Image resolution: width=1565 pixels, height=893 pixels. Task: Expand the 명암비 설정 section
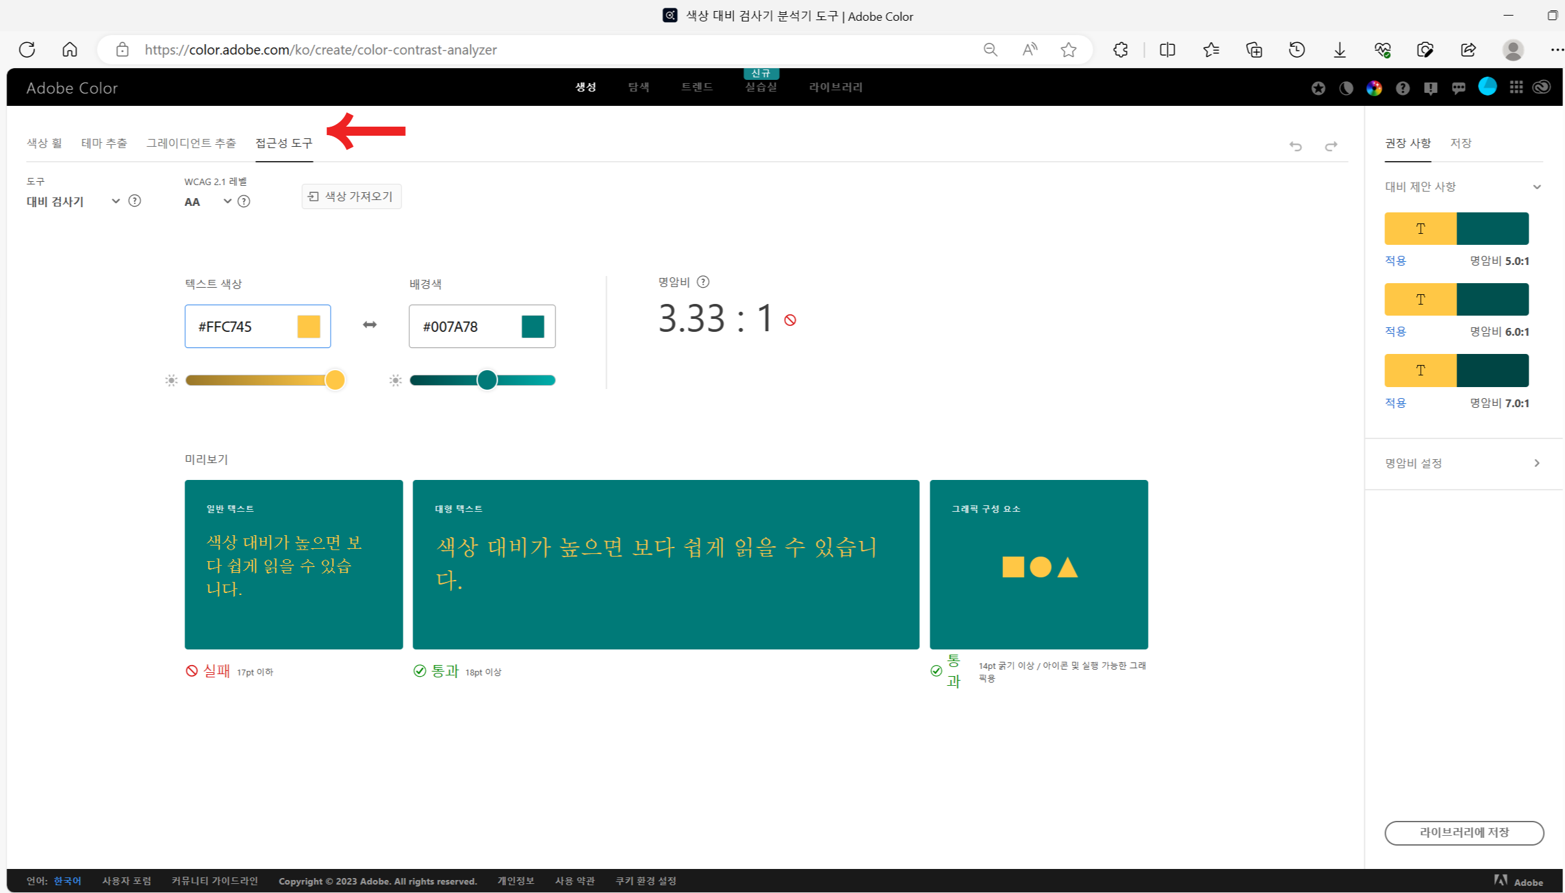pyautogui.click(x=1536, y=463)
